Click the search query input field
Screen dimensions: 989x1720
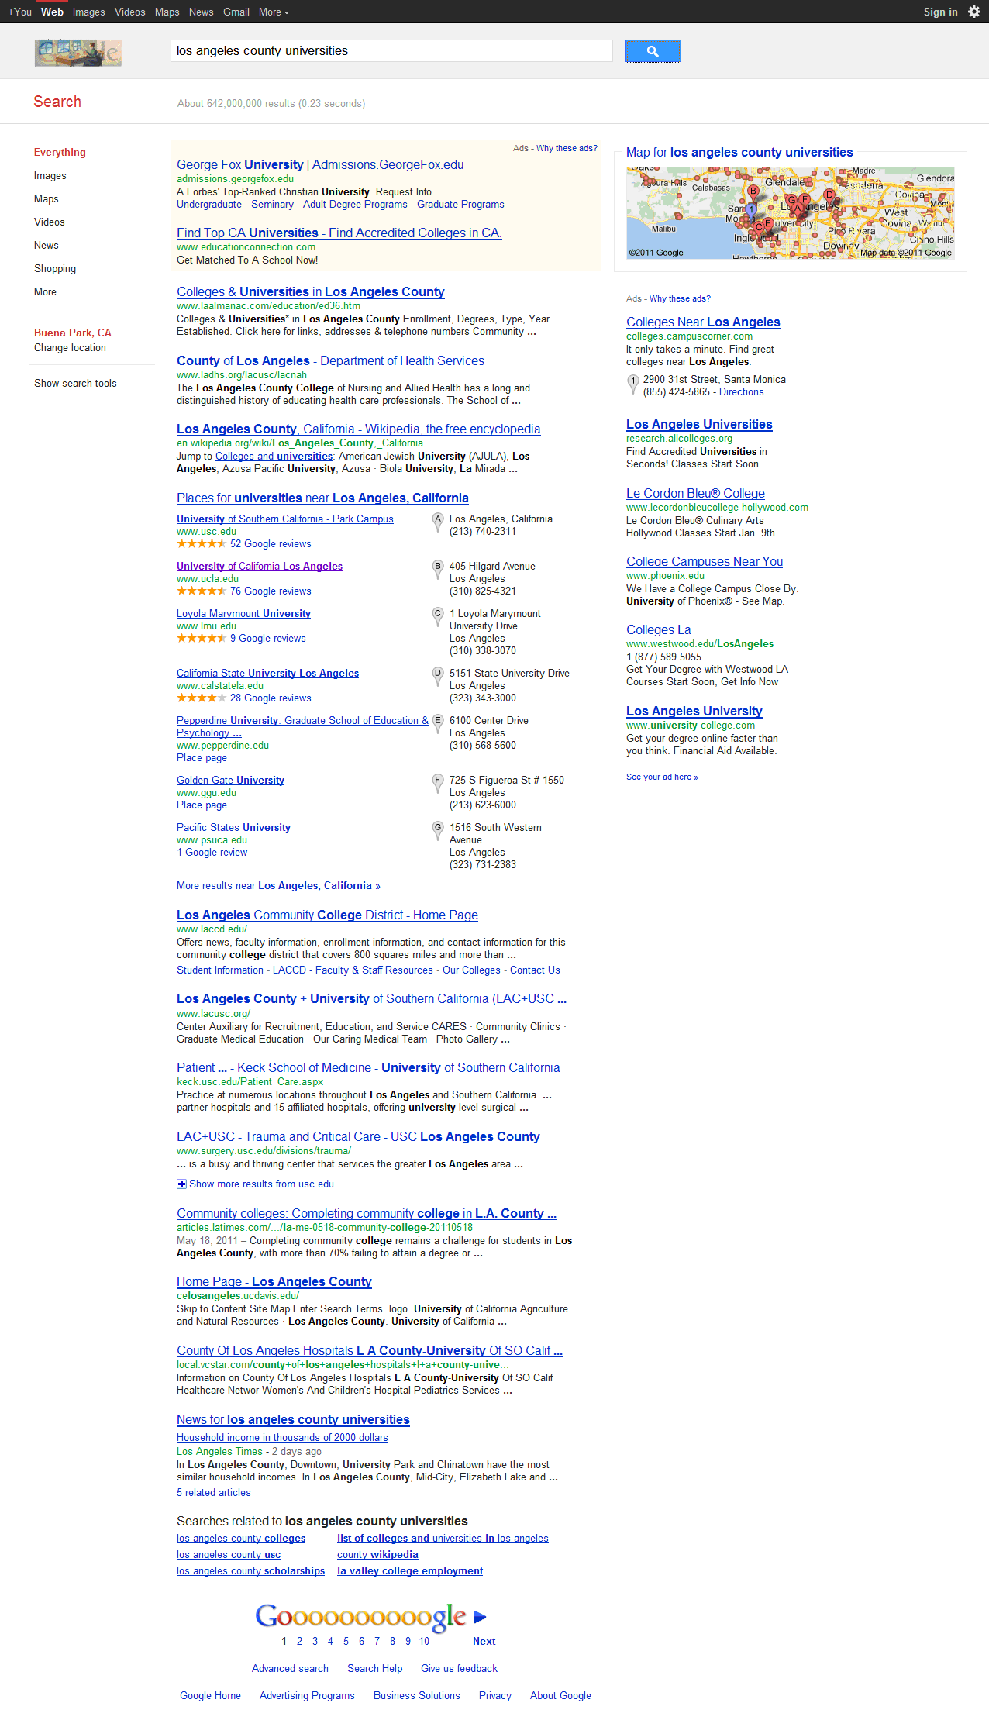[x=391, y=51]
